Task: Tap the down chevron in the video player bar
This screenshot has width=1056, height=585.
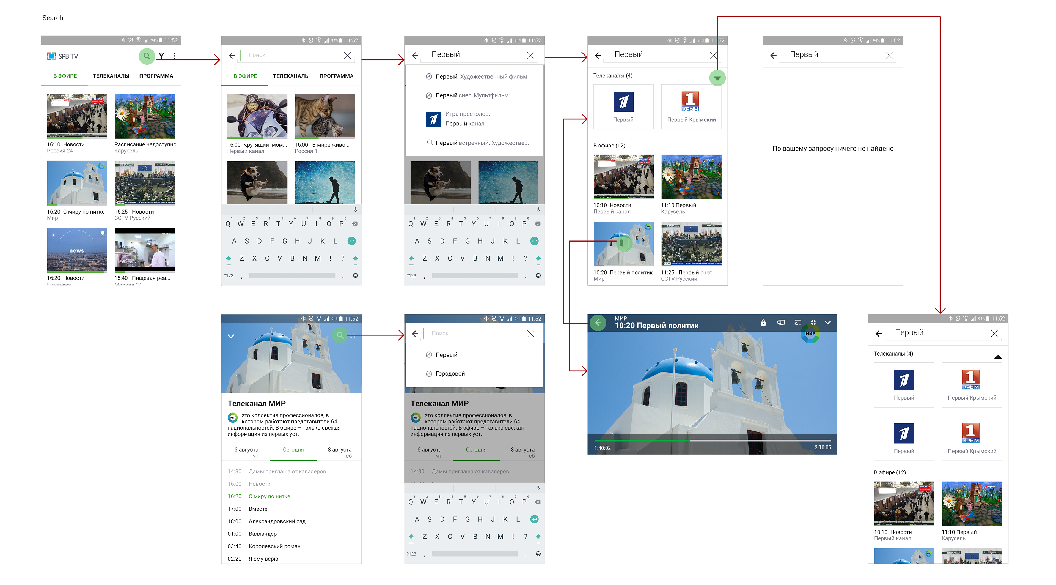Action: tap(828, 322)
